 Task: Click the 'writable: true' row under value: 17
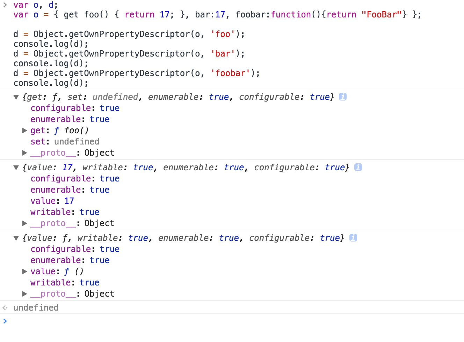pyautogui.click(x=65, y=212)
